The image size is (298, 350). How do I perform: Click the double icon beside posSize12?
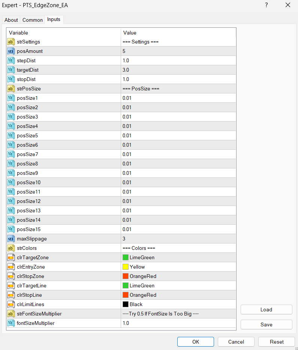tap(11, 201)
